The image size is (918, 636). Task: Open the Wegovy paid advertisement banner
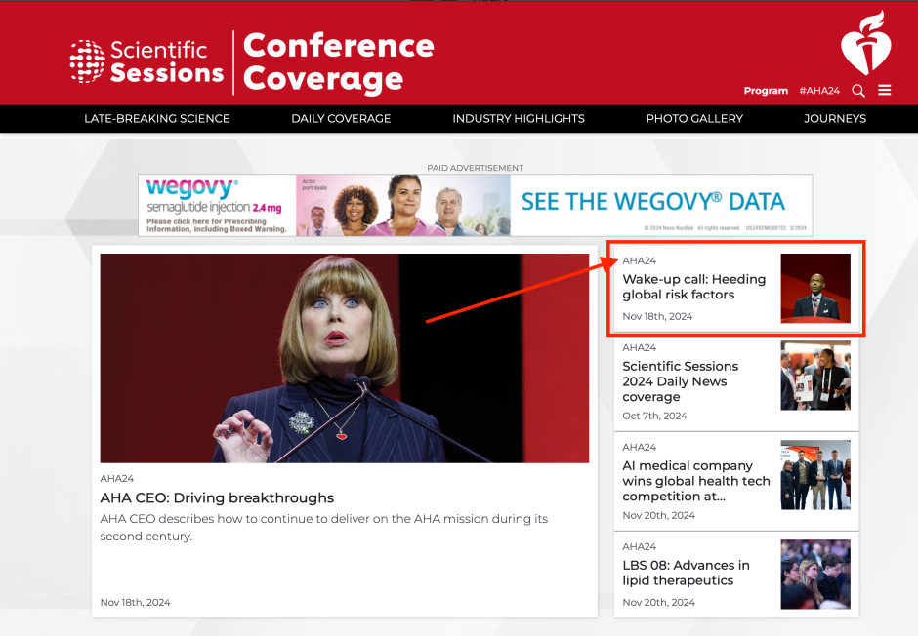[476, 205]
